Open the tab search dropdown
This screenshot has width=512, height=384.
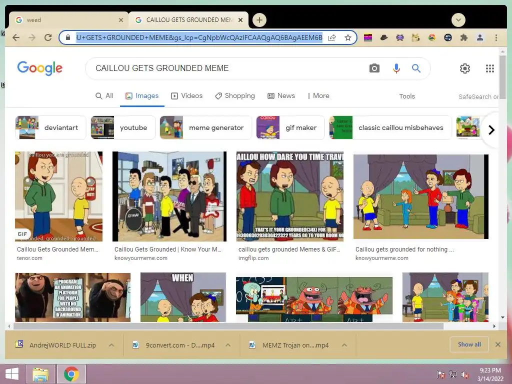coord(458,20)
